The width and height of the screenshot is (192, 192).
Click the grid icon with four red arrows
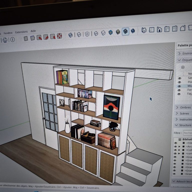click(x=59, y=36)
